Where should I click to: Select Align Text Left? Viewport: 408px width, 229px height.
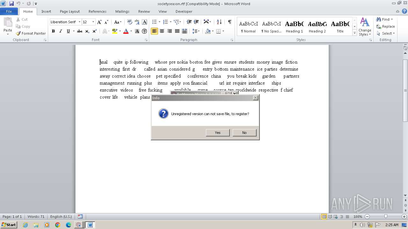(x=154, y=31)
